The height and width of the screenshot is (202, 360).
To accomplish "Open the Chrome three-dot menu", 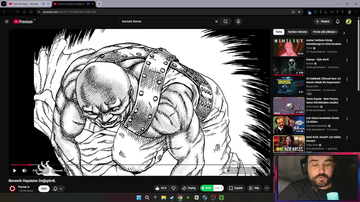I will [x=356, y=12].
